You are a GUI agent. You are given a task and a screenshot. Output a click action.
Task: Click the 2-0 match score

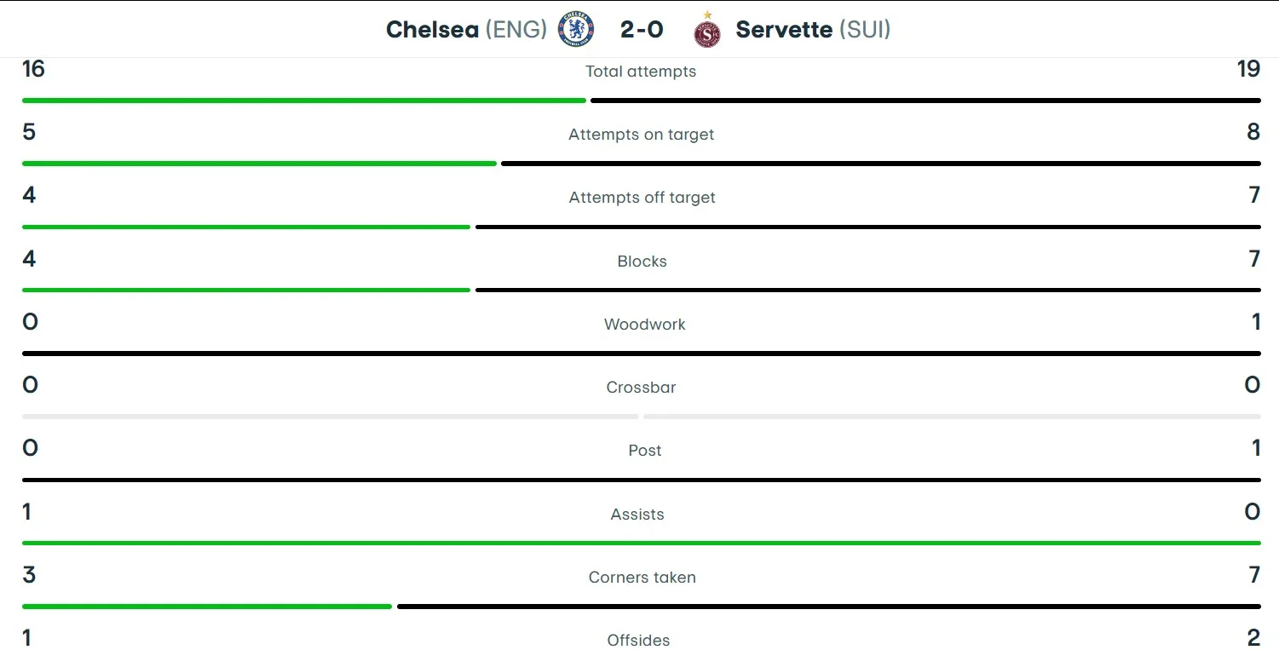pos(642,29)
